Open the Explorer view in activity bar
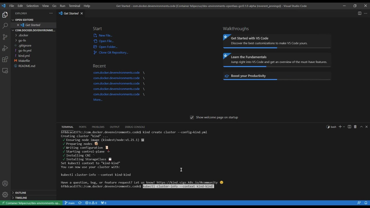Viewport: 370px width, 208px height. click(5, 15)
